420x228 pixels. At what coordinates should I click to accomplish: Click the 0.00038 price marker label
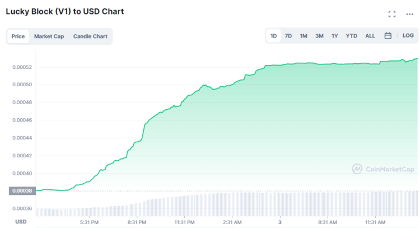pyautogui.click(x=22, y=191)
